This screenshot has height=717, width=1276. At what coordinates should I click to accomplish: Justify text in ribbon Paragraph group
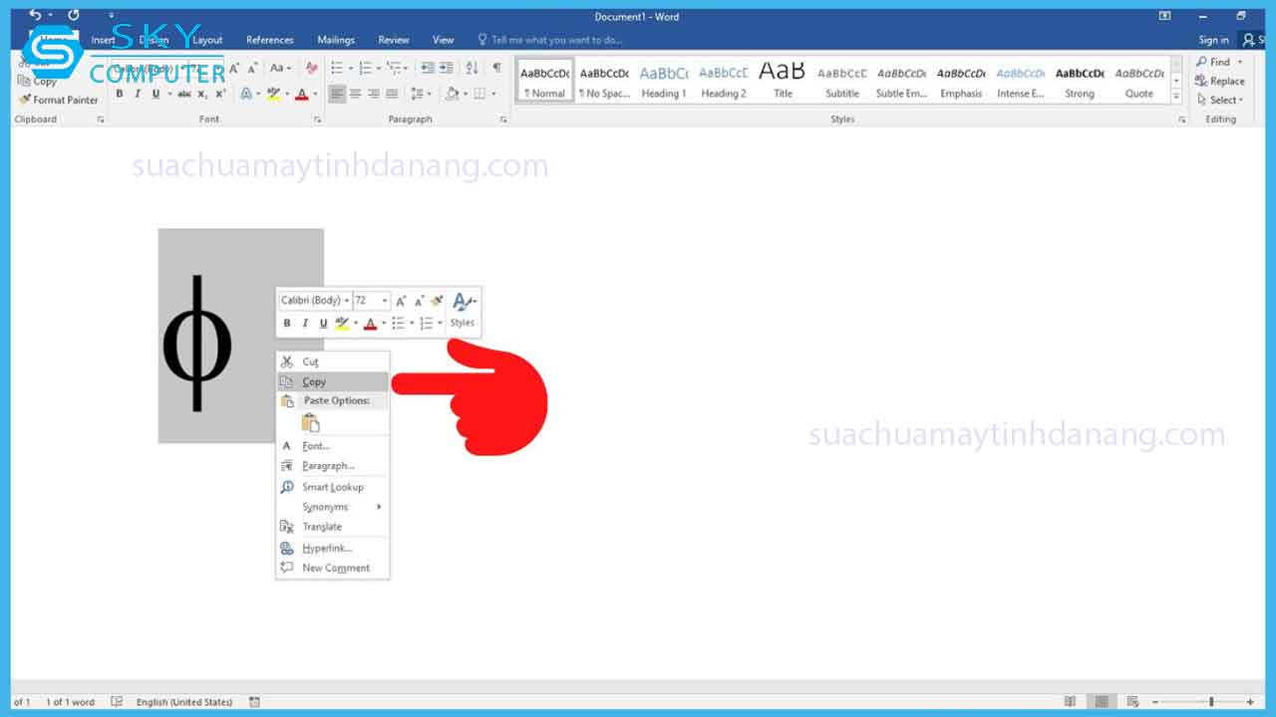click(392, 94)
